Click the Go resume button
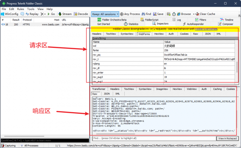The image size is (241, 148). 51,14
